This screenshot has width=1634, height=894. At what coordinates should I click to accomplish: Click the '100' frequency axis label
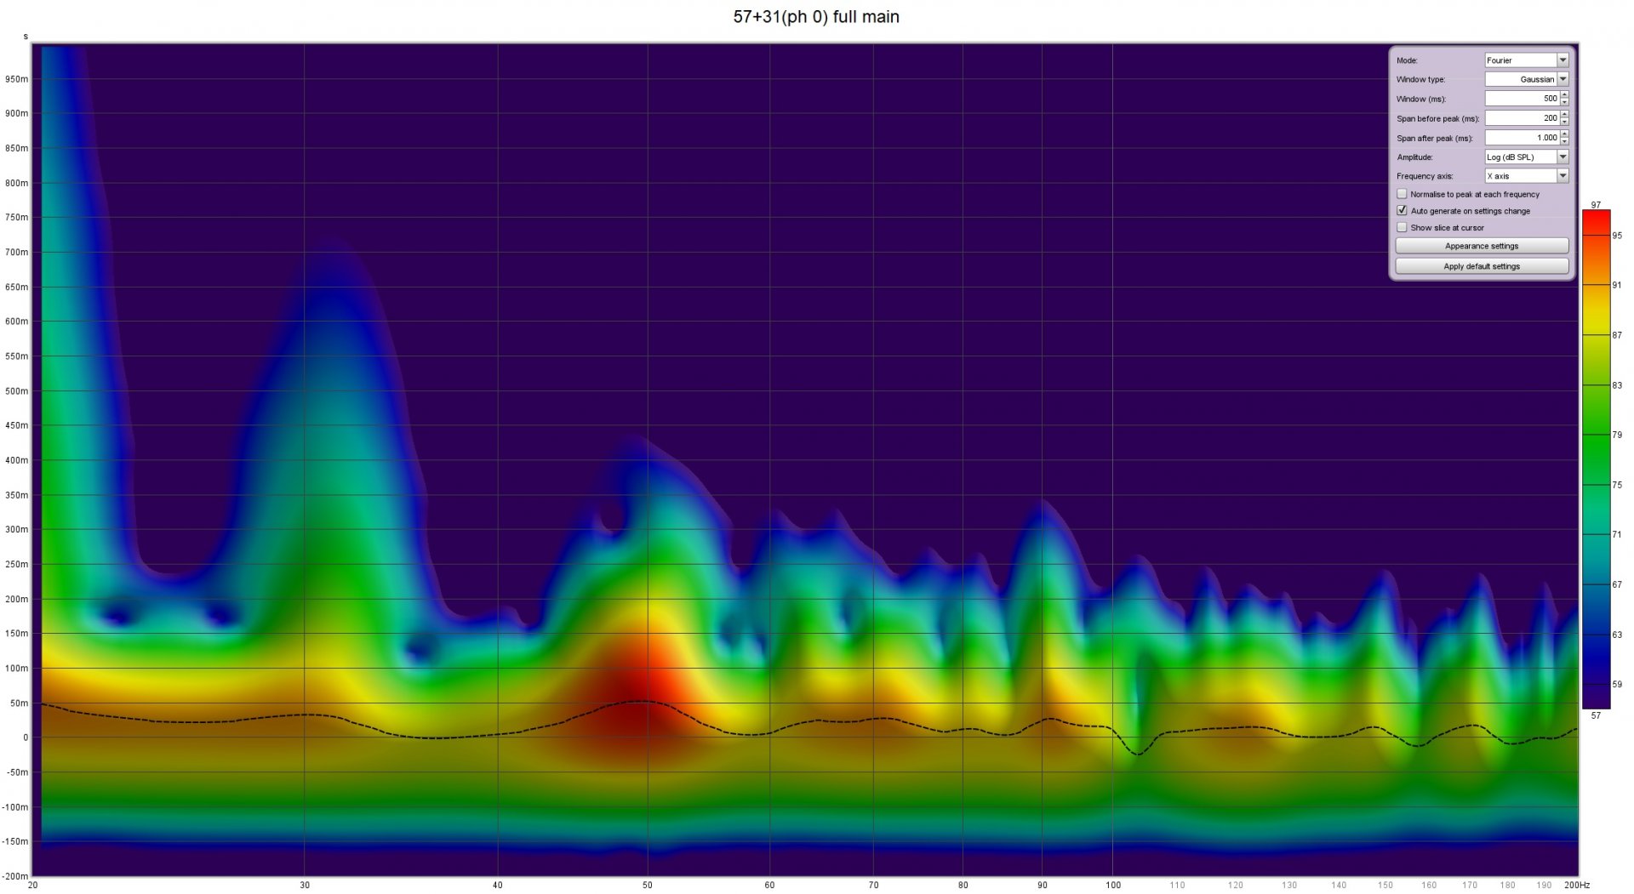tap(1113, 885)
